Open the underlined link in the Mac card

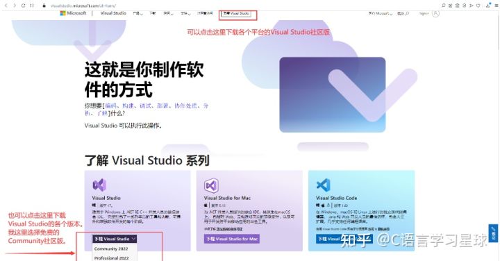coord(229,229)
